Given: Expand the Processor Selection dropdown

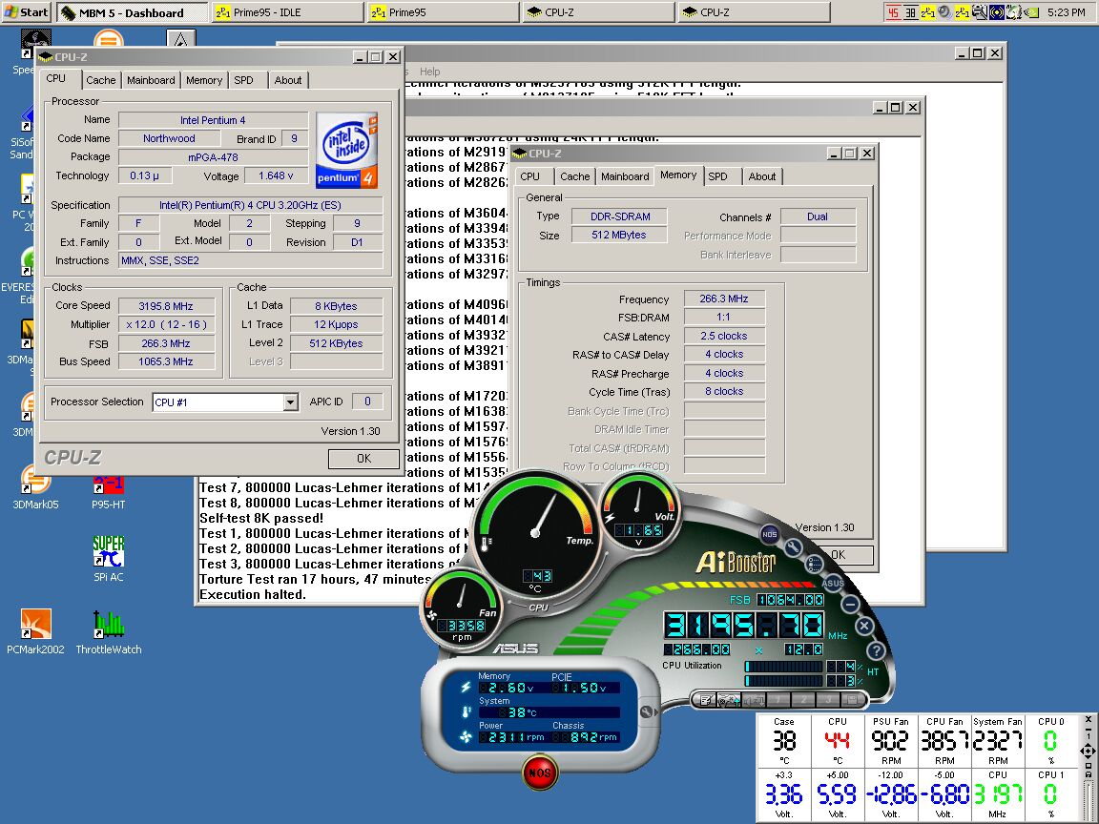Looking at the screenshot, I should click(x=290, y=402).
